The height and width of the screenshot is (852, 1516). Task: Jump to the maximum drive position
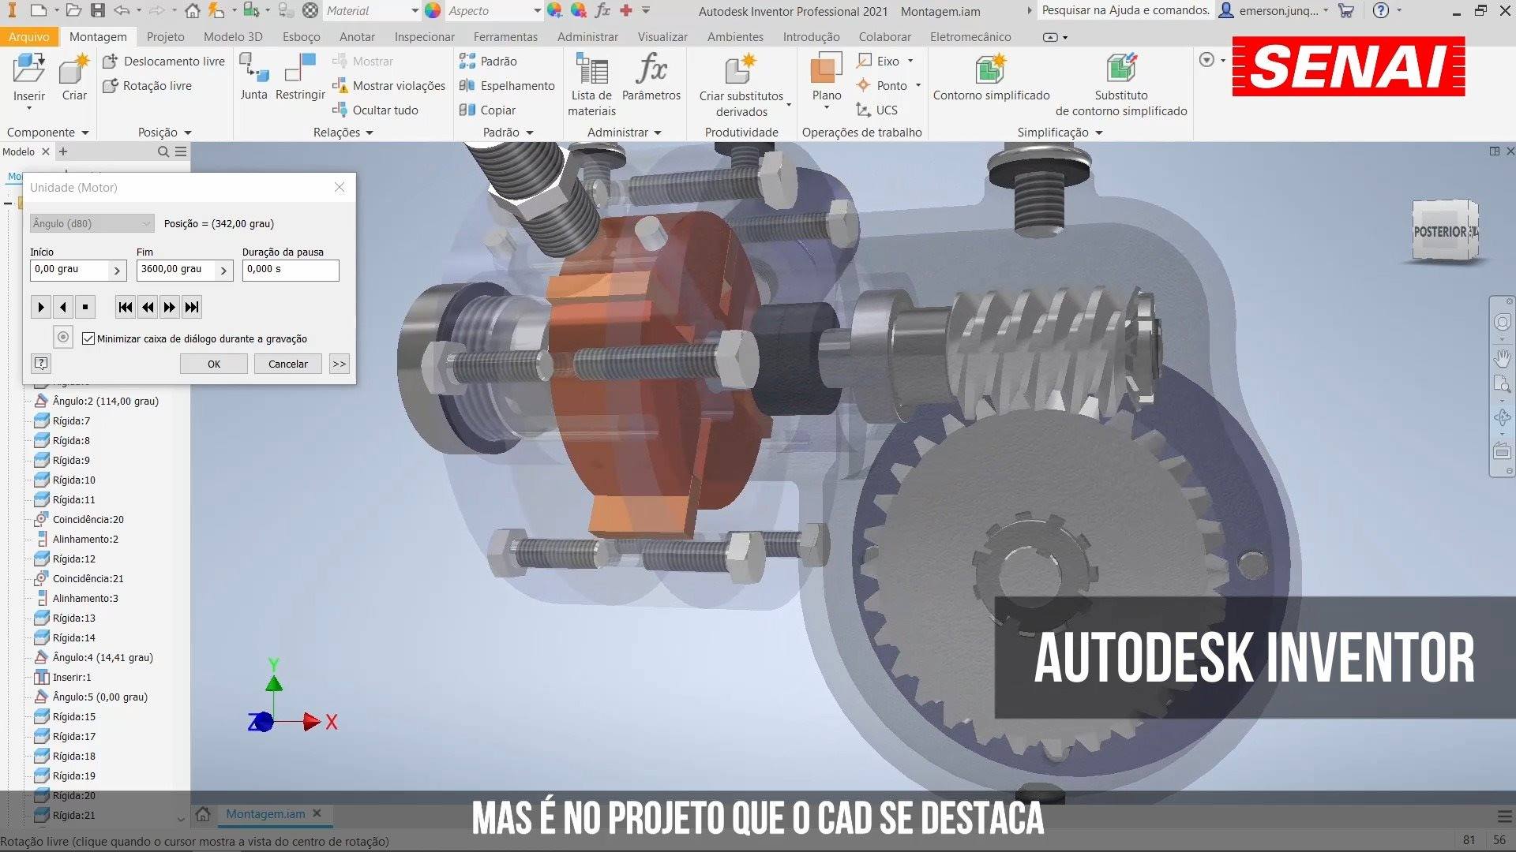pos(192,307)
